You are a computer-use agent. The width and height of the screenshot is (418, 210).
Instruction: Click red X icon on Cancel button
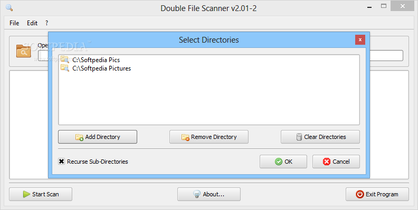[327, 162]
